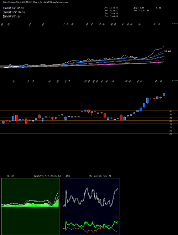Image resolution: width=178 pixels, height=235 pixels.
Task: Click the price axis label 28
Action: [171, 124]
